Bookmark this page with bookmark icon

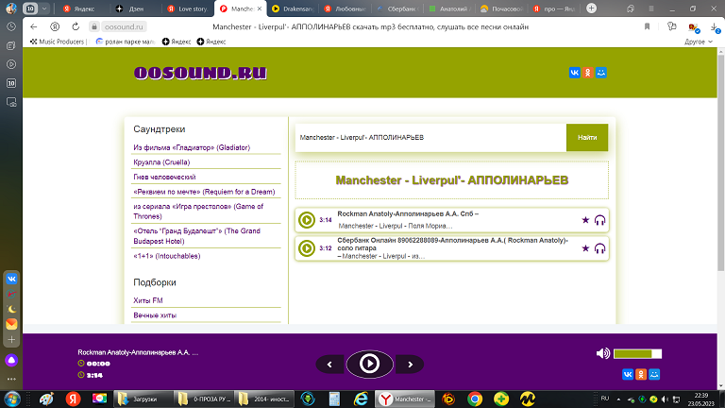coord(647,26)
